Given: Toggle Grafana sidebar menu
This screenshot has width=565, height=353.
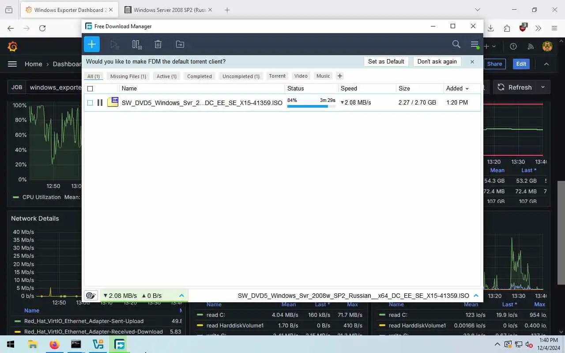Looking at the screenshot, I should click(12, 64).
